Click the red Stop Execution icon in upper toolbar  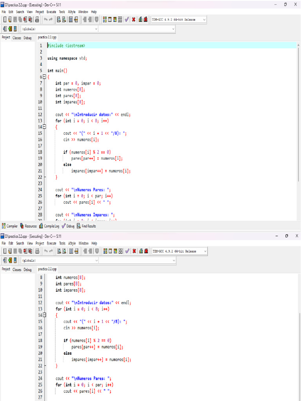[x=134, y=20]
